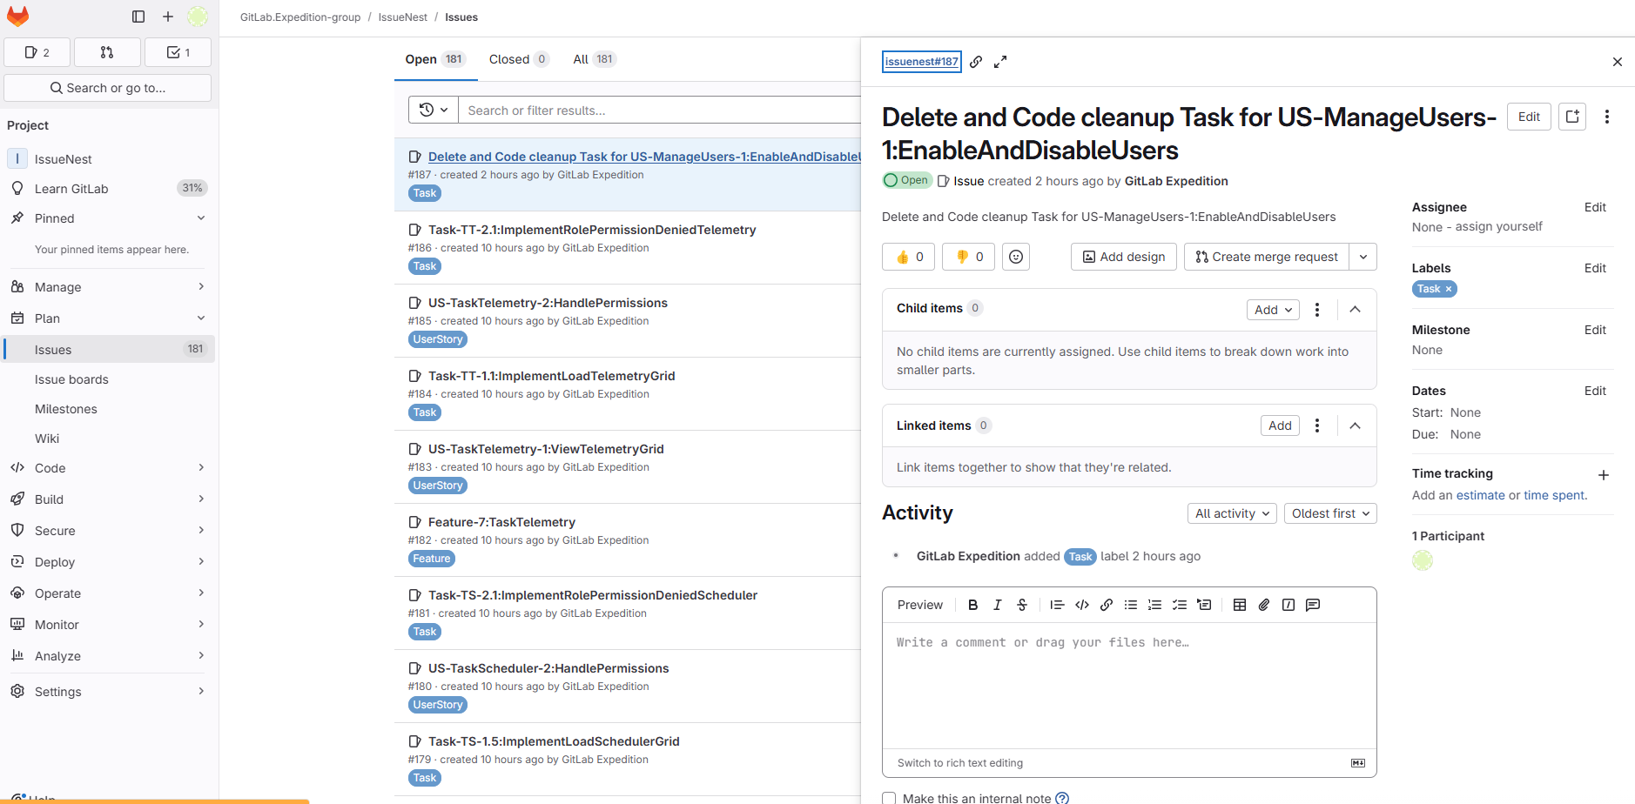Click Edit next to Assignee

1595,207
